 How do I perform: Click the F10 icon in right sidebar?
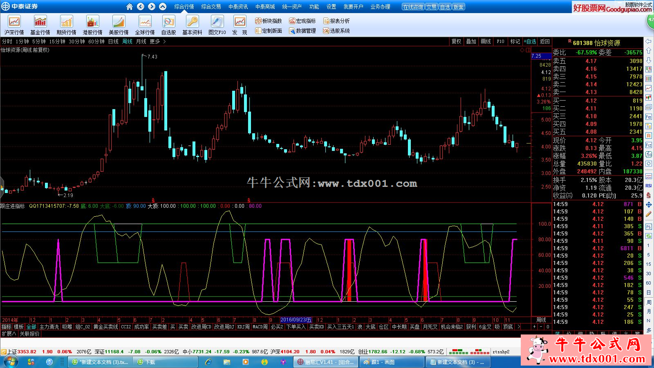point(648,117)
